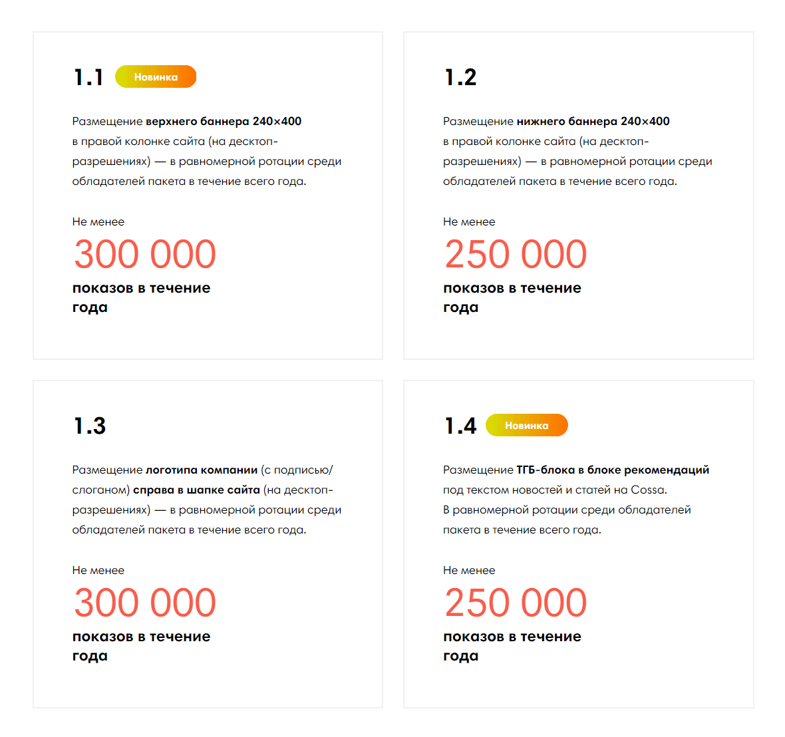Viewport: 785px width, 737px height.
Task: Click the line mentioning Cossa in card 1.4
Action: pos(555,490)
